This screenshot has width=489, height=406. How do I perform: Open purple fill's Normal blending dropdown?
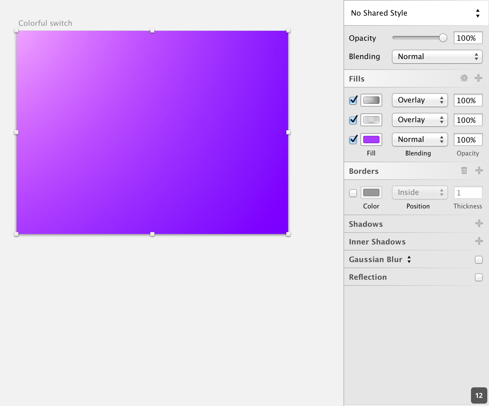point(420,140)
